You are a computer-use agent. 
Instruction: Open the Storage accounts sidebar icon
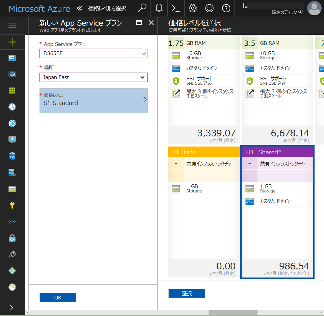(x=12, y=189)
